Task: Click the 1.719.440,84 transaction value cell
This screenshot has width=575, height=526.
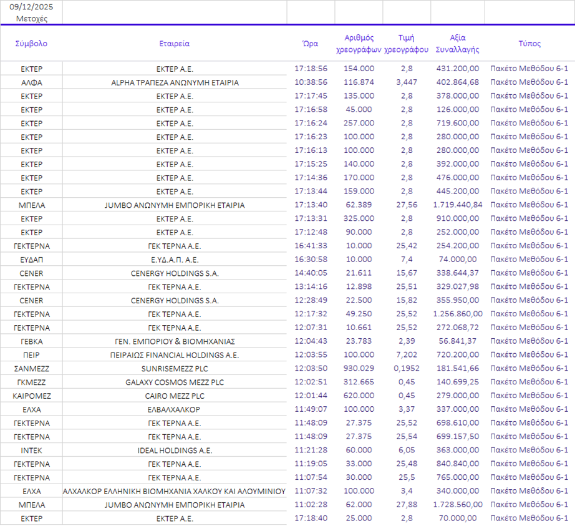Action: click(x=457, y=205)
